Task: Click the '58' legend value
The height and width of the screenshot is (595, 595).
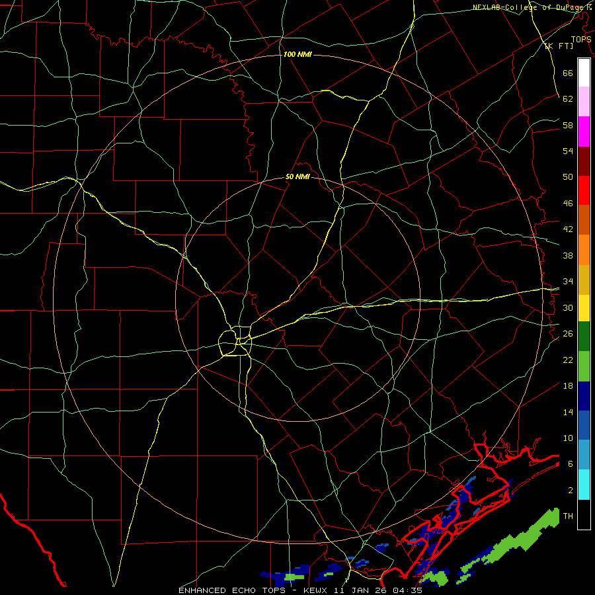Action: (568, 125)
